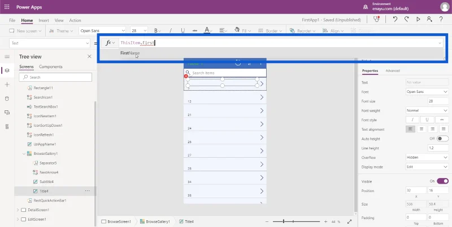Open the Display mode Edit dropdown
The image size is (452, 227).
[x=427, y=167]
